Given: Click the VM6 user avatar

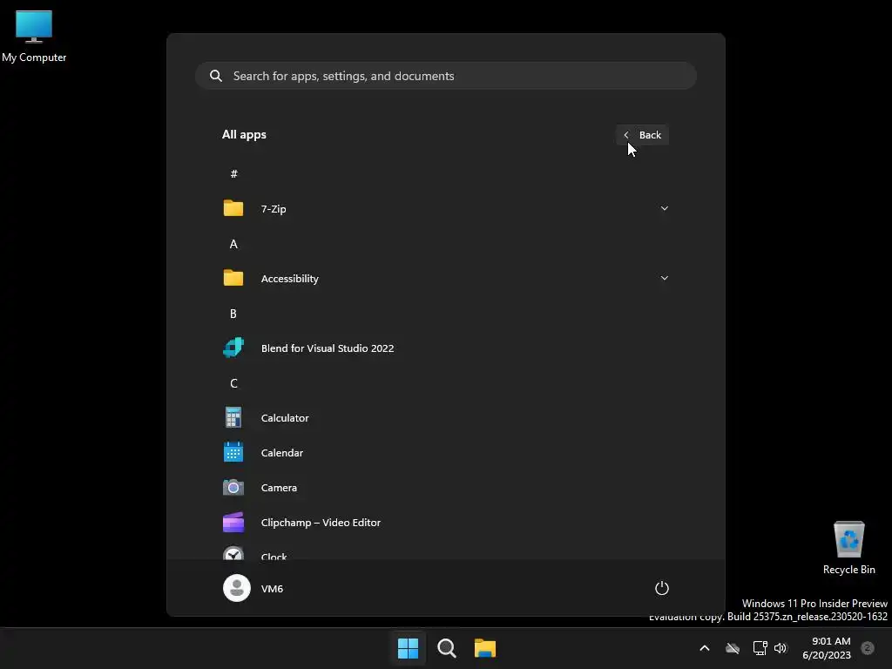Looking at the screenshot, I should tap(237, 588).
